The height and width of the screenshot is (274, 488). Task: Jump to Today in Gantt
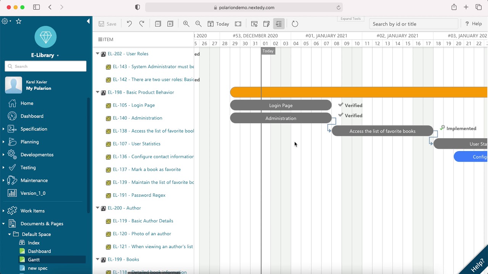pyautogui.click(x=218, y=24)
